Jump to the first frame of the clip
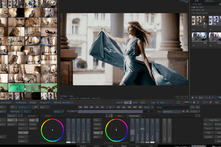The height and width of the screenshot is (147, 221). coord(81,107)
